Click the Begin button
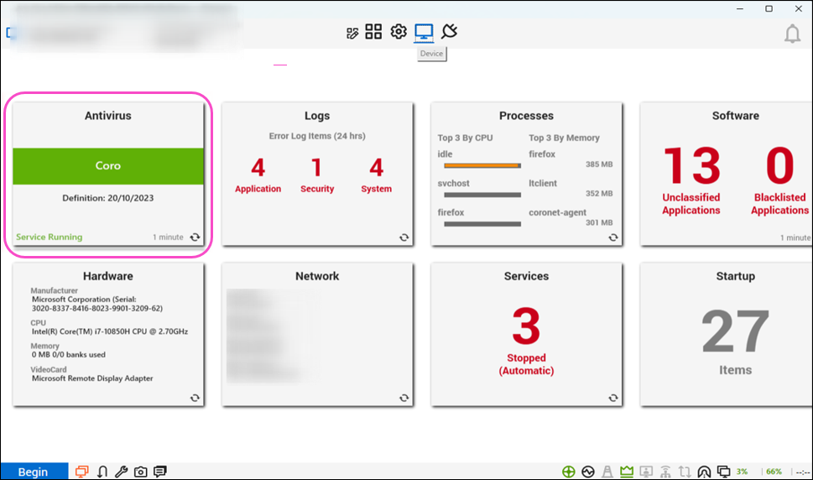Viewport: 813px width, 480px height. [x=34, y=471]
